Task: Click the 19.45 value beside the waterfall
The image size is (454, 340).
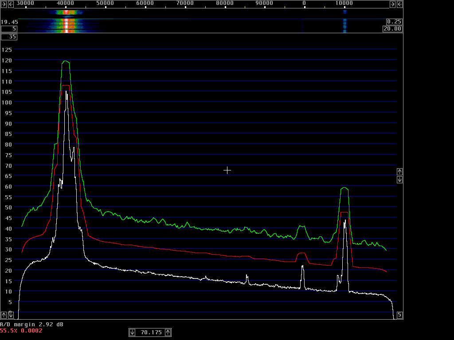Action: coord(9,22)
